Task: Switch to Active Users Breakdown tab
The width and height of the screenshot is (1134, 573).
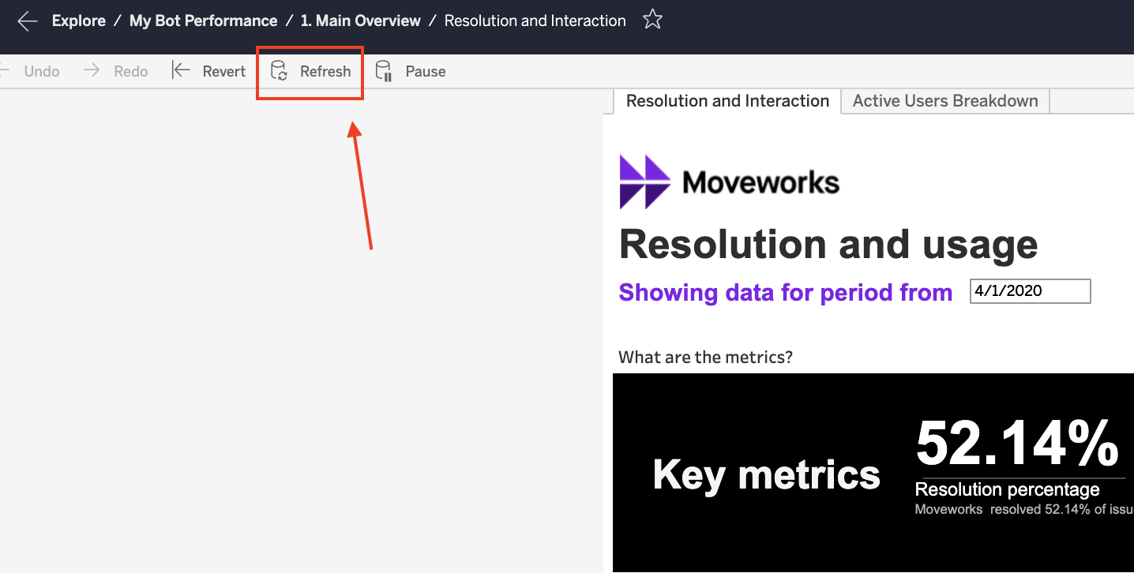Action: tap(945, 101)
